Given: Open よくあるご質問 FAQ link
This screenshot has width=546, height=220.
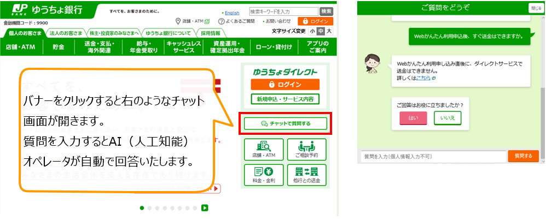Looking at the screenshot, I should [x=236, y=21].
